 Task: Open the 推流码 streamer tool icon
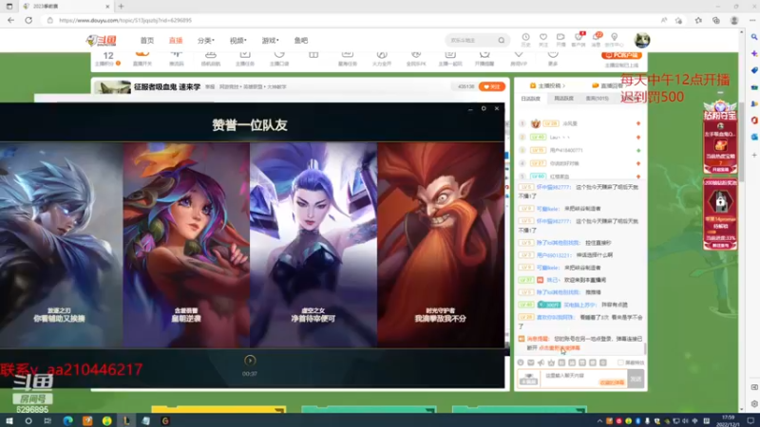[x=177, y=58]
